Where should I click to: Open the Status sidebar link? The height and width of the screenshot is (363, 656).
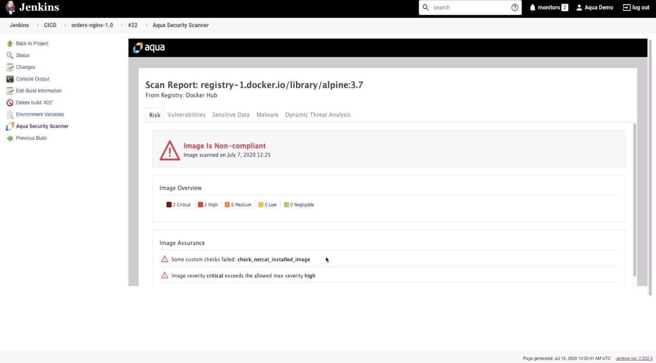coord(23,55)
